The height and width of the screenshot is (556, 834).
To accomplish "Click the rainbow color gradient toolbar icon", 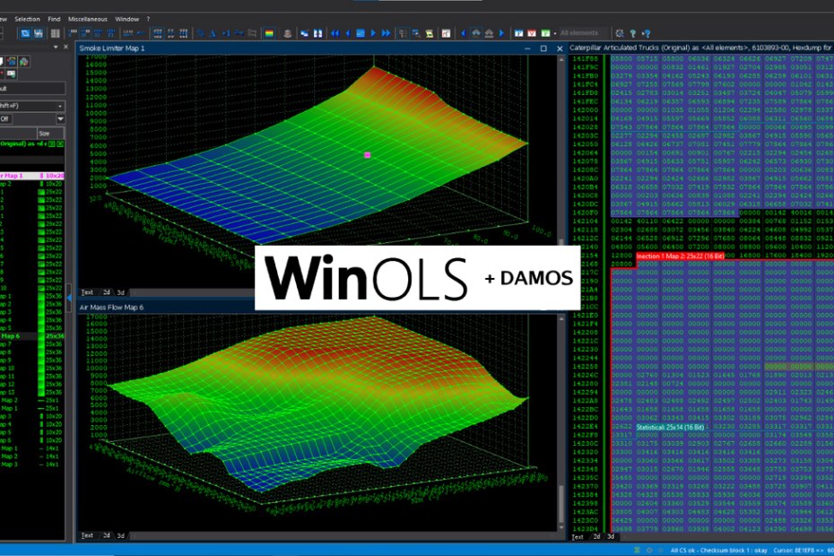I will [270, 33].
